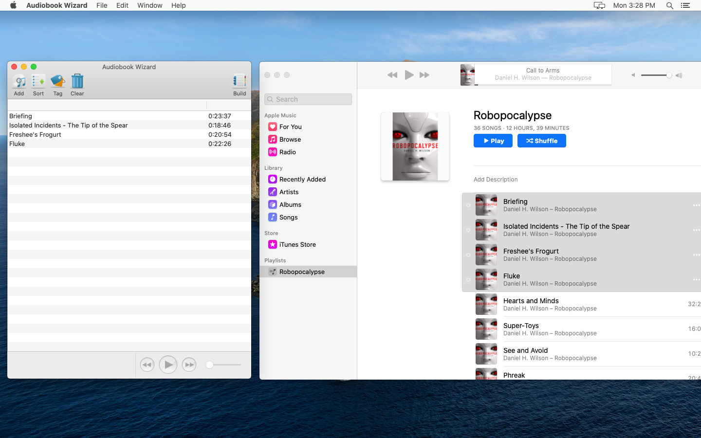The height and width of the screenshot is (438, 701).
Task: Click Audiobook Wizard's fast-forward button
Action: tap(189, 365)
